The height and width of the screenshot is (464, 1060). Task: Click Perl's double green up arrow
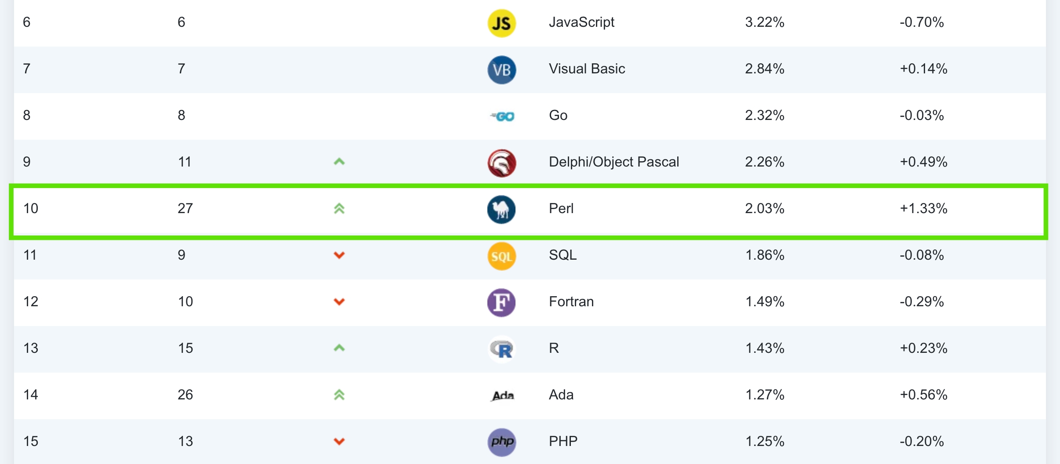coord(339,209)
